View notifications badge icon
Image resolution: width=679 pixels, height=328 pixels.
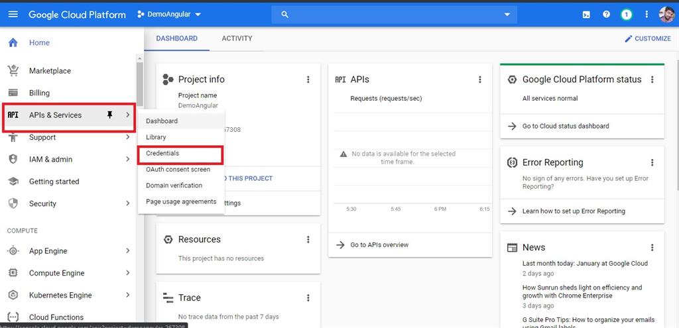(626, 15)
